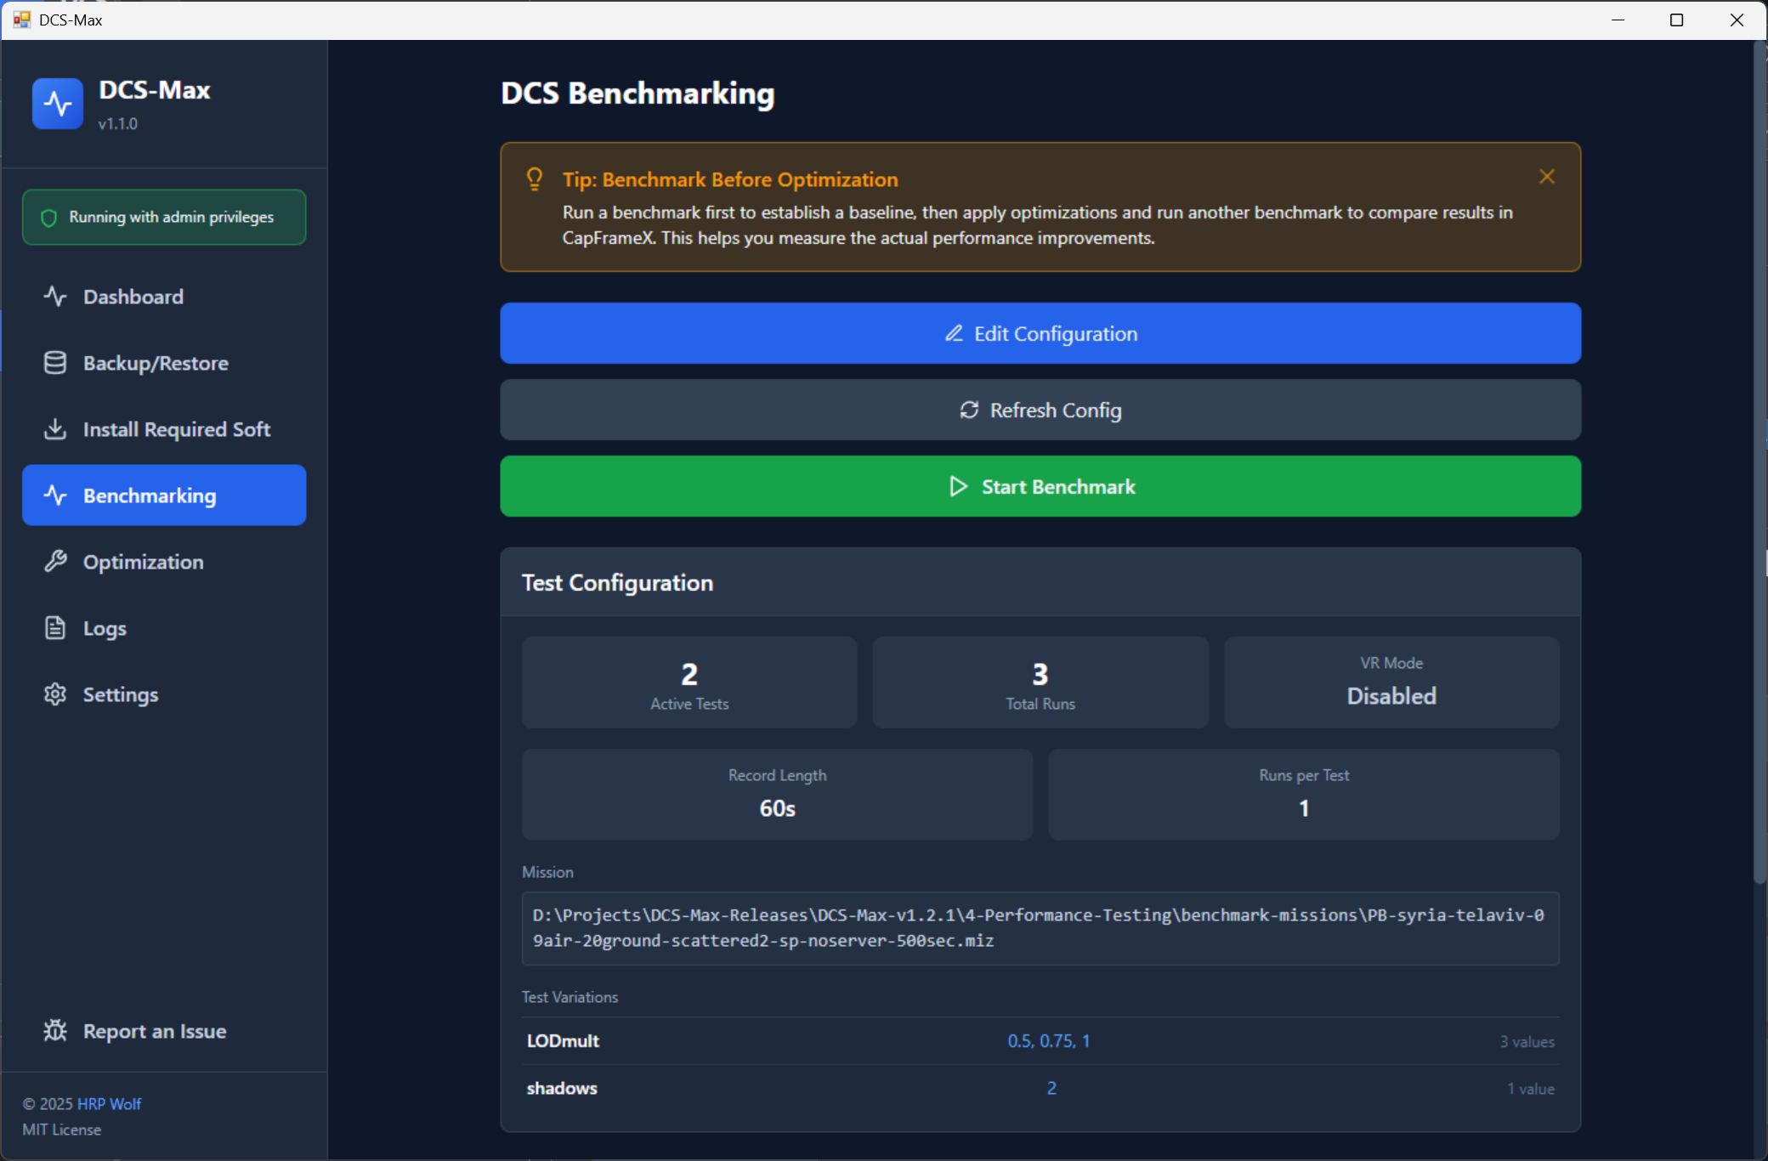Click the mission file path box
1768x1161 pixels.
coord(1040,928)
